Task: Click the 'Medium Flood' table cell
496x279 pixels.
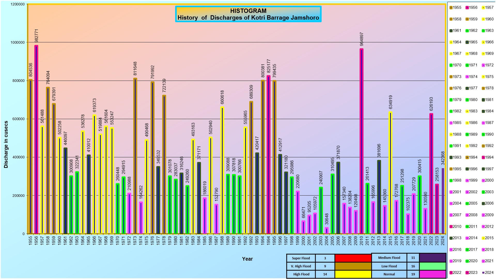Action: pos(389,258)
